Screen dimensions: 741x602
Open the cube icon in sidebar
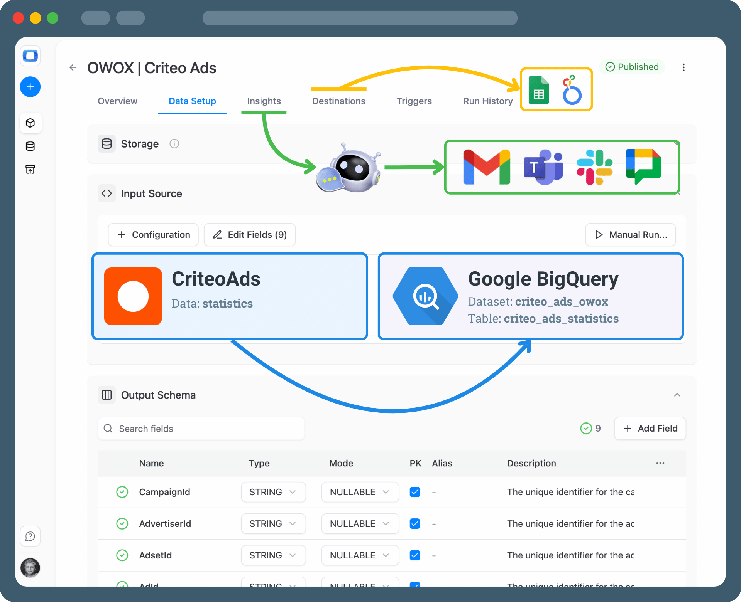click(30, 123)
